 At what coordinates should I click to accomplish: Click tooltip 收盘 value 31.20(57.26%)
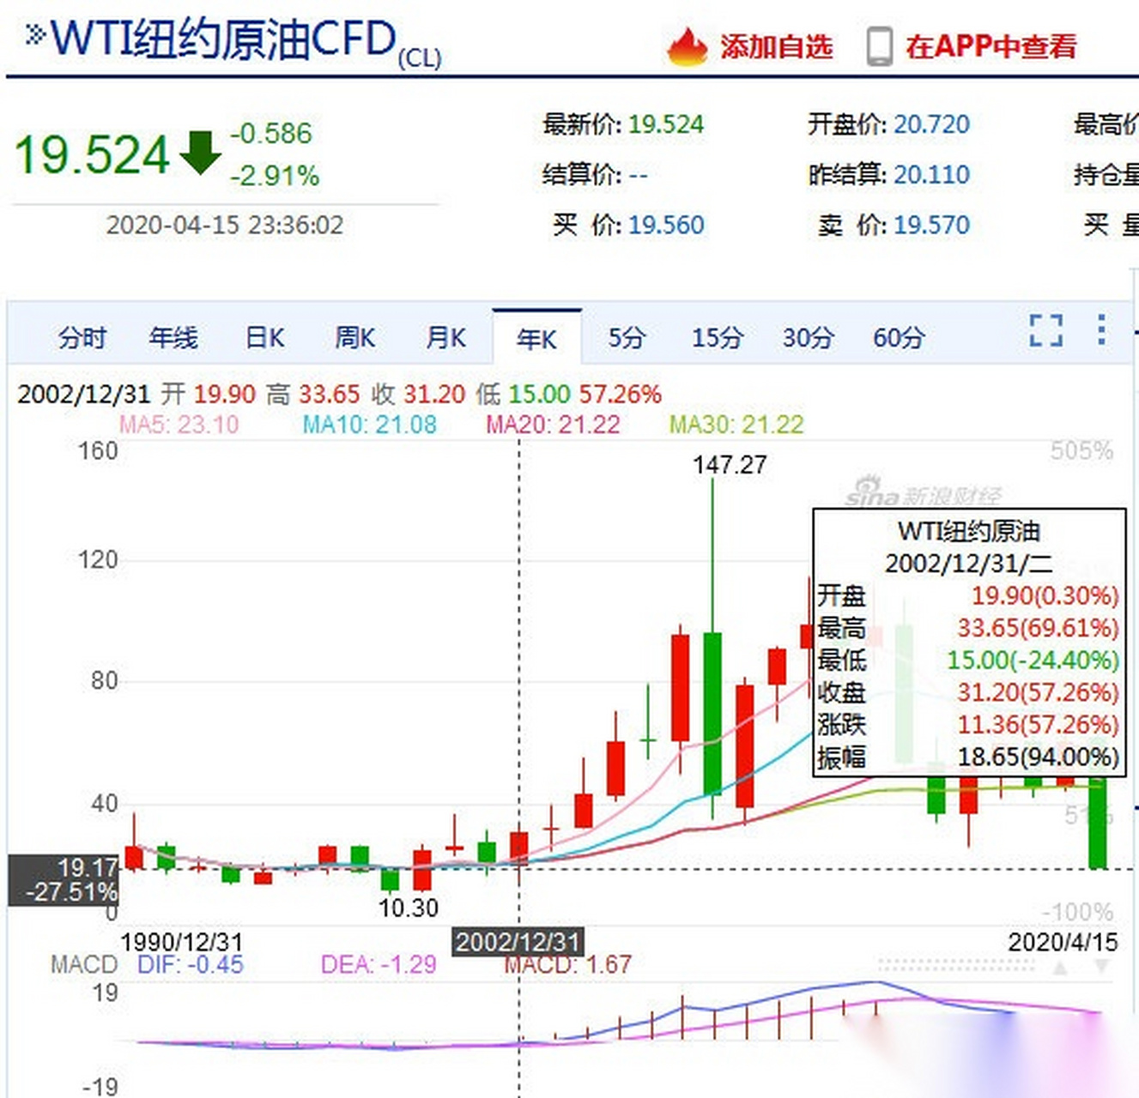click(1038, 692)
